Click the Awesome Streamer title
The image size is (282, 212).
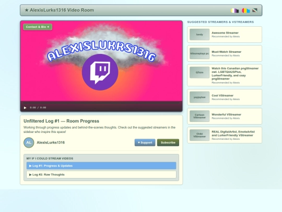click(225, 33)
